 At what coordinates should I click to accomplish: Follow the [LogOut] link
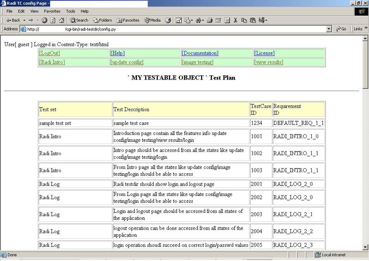pyautogui.click(x=49, y=53)
